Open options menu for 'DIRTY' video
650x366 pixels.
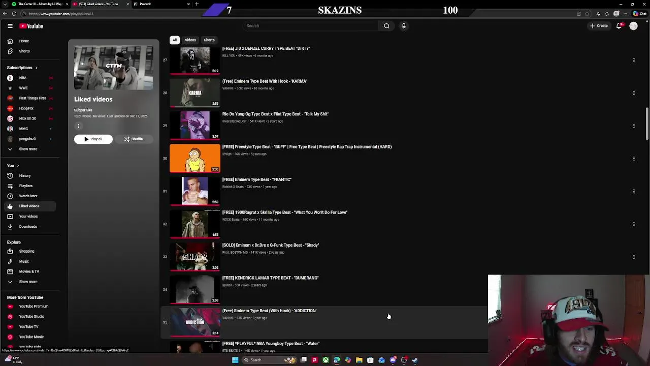(634, 60)
